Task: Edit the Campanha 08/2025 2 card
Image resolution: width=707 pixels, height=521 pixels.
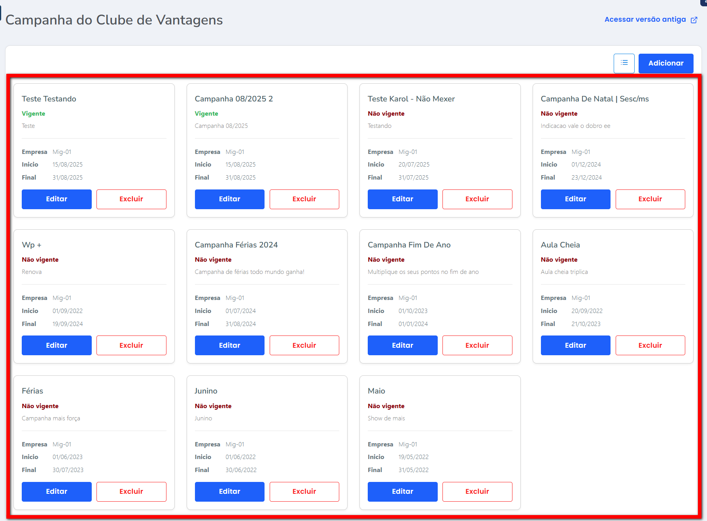Action: pyautogui.click(x=229, y=199)
